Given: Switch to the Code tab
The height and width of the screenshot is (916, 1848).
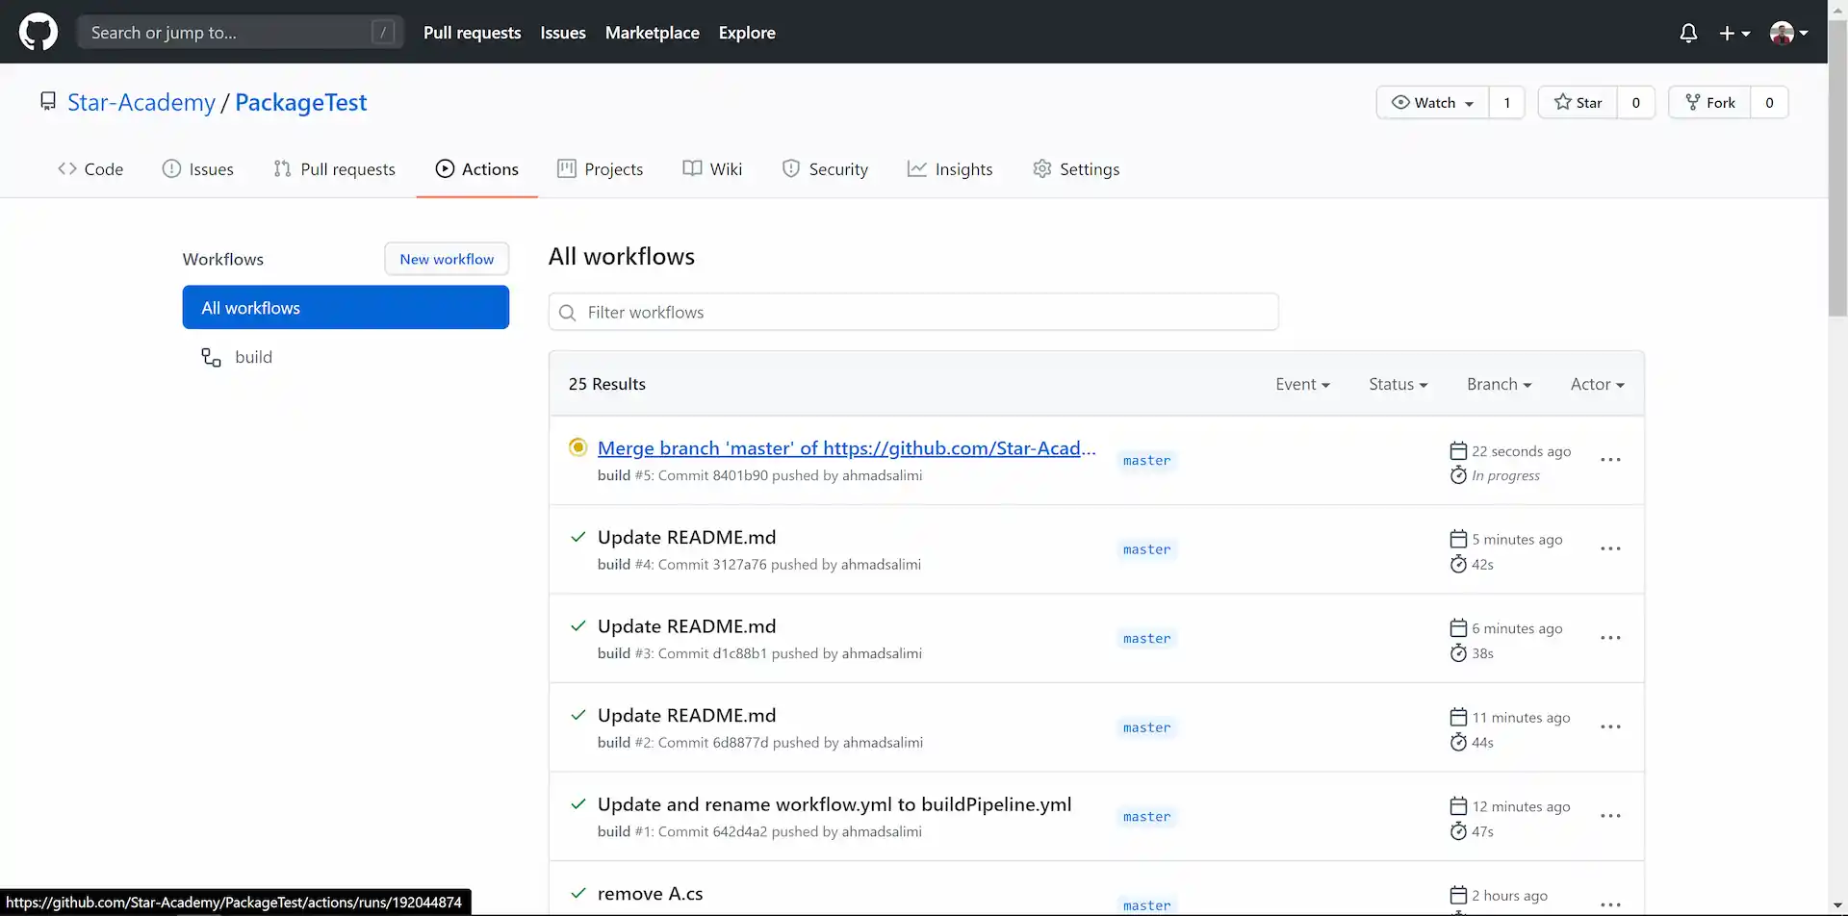Looking at the screenshot, I should [x=90, y=169].
